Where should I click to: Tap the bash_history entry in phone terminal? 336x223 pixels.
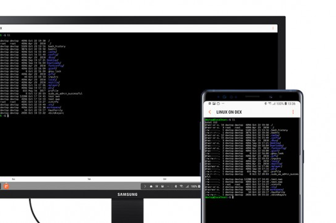pos(279,130)
